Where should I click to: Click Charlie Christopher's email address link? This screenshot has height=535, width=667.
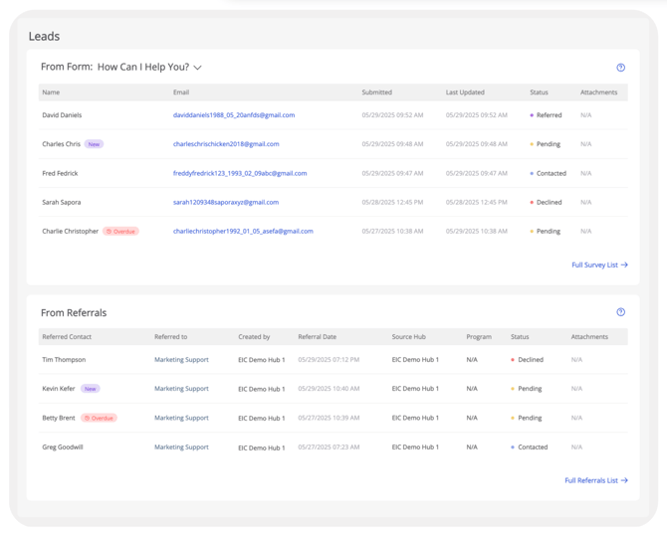pyautogui.click(x=243, y=231)
